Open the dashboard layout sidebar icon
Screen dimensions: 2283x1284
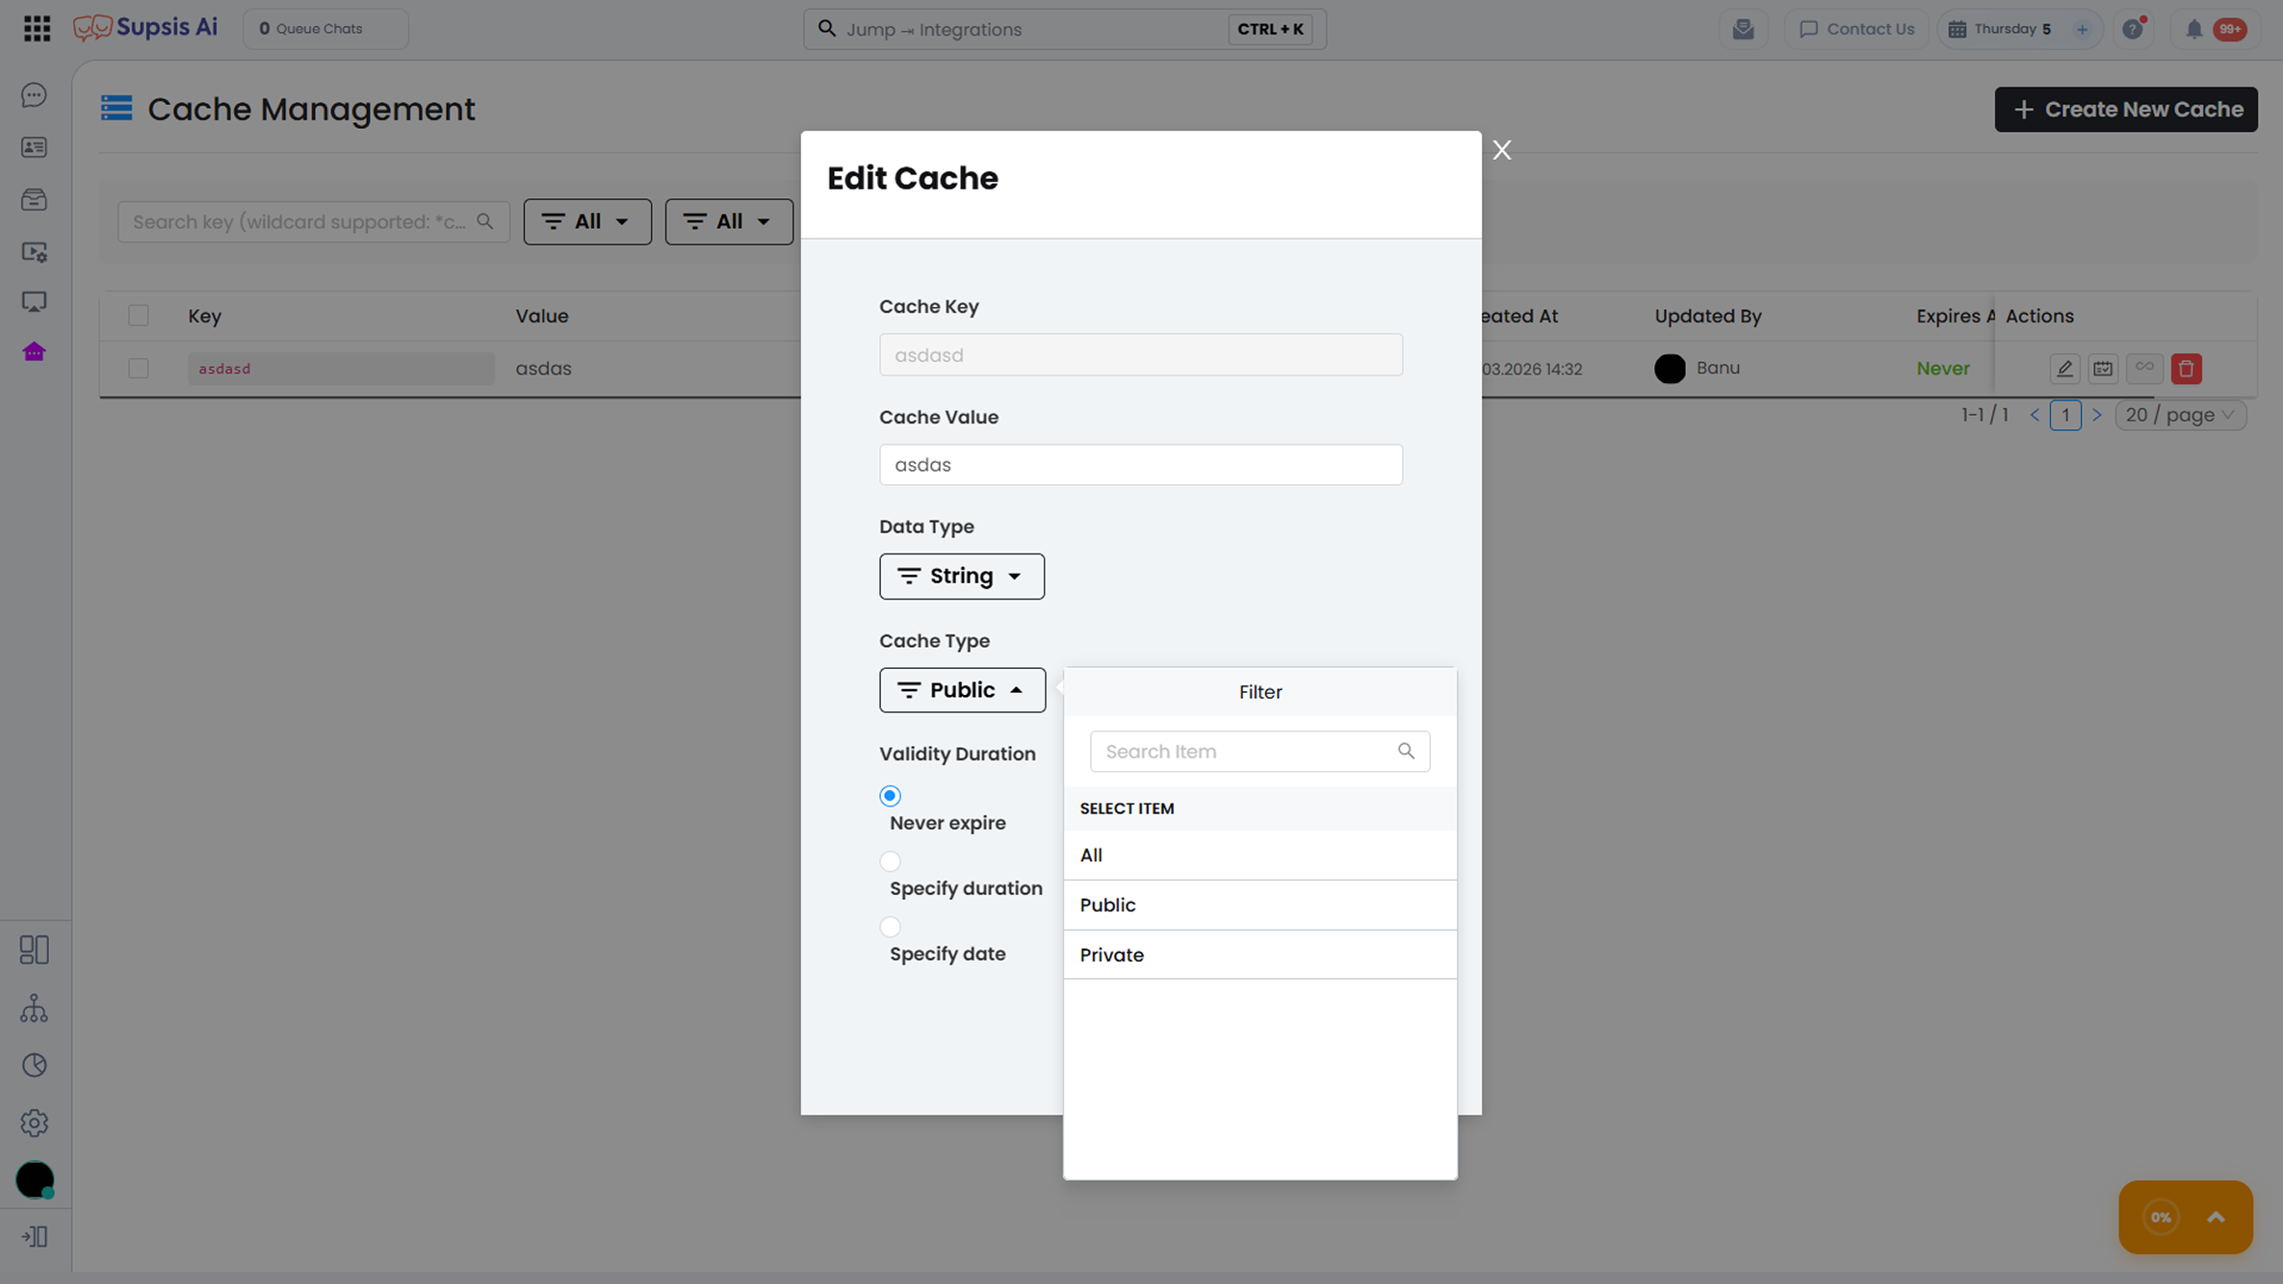35,950
